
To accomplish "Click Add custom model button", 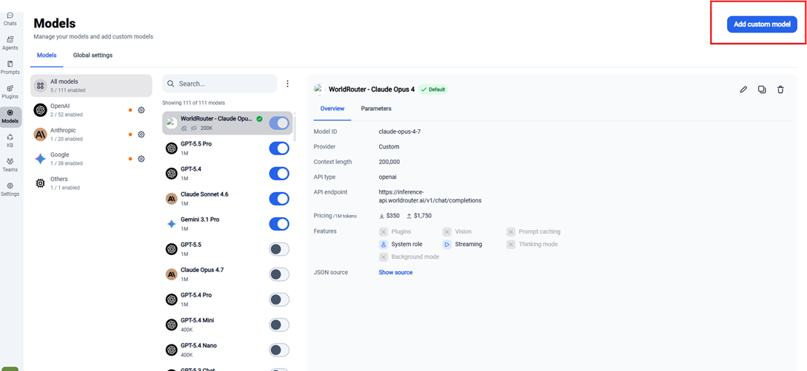I will click(x=762, y=24).
